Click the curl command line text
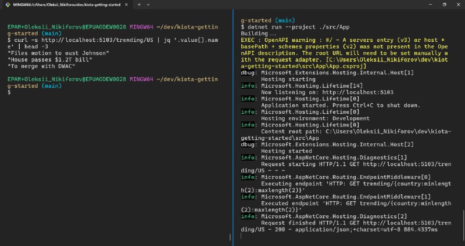Screen dimensions: 465x246 [113, 43]
